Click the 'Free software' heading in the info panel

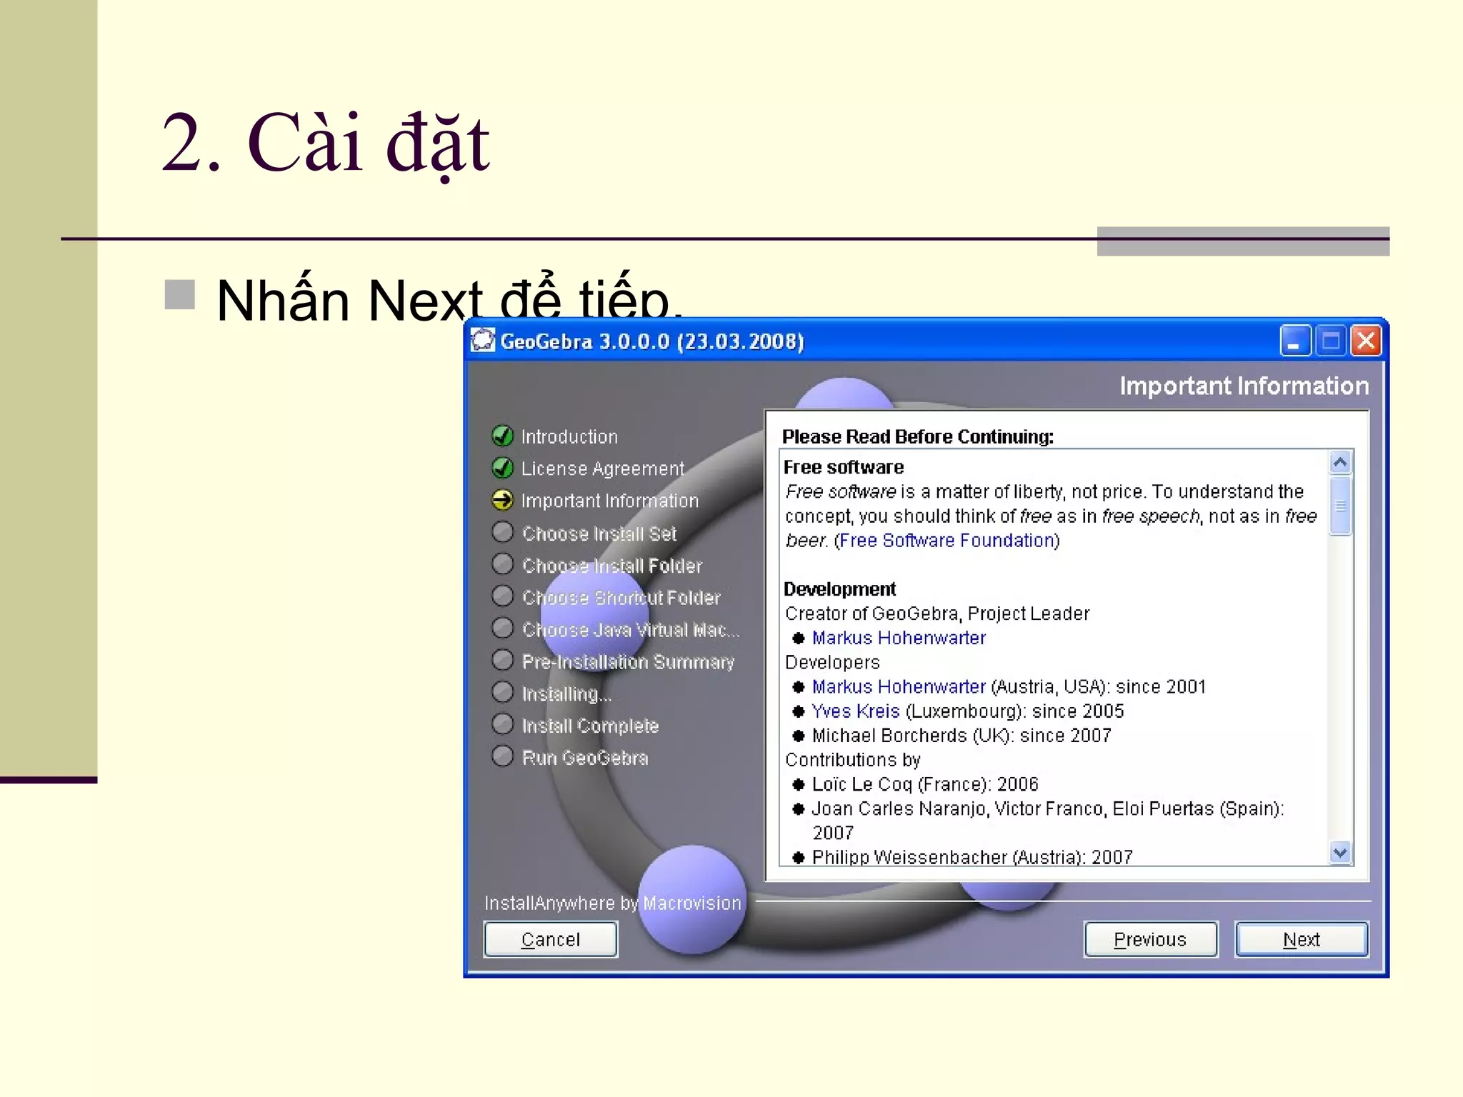[x=844, y=467]
